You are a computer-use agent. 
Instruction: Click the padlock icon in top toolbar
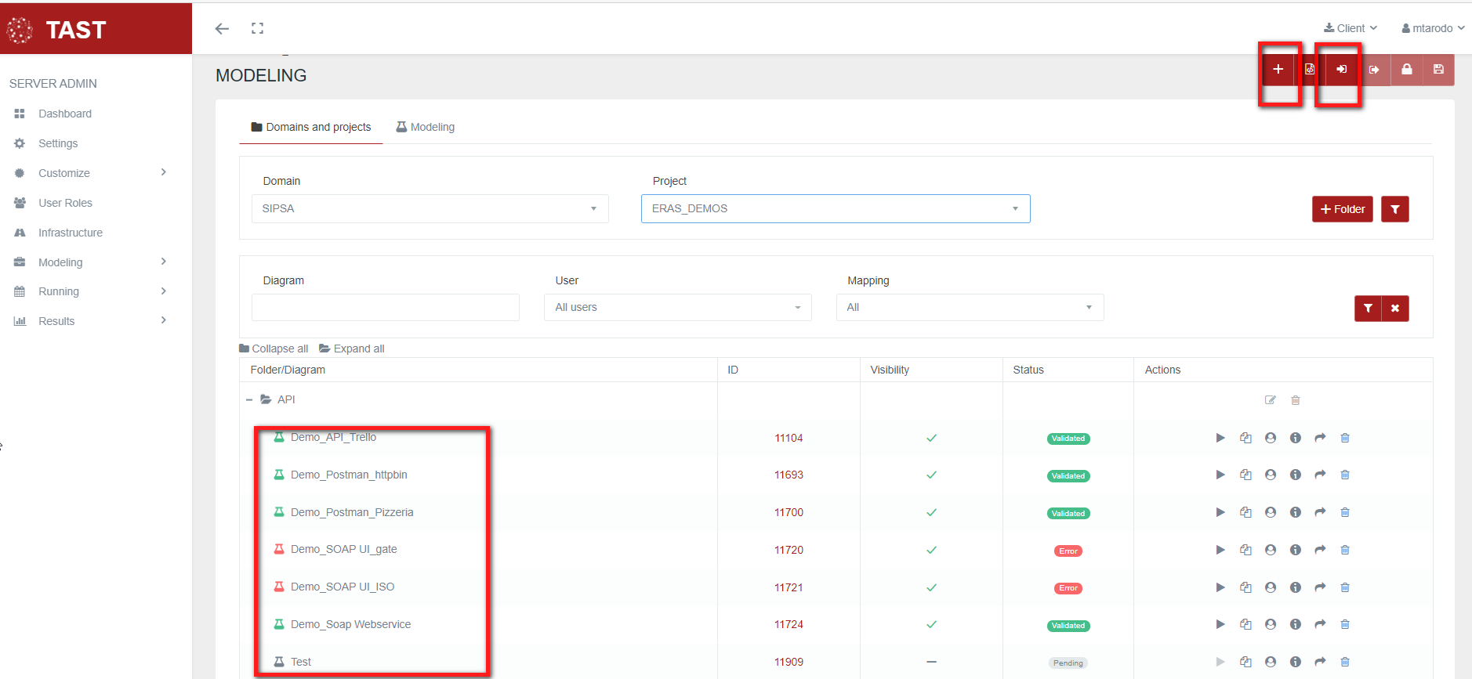coord(1406,70)
